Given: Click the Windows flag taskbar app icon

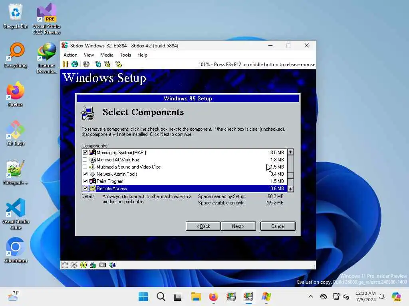Looking at the screenshot, I should [266, 296].
